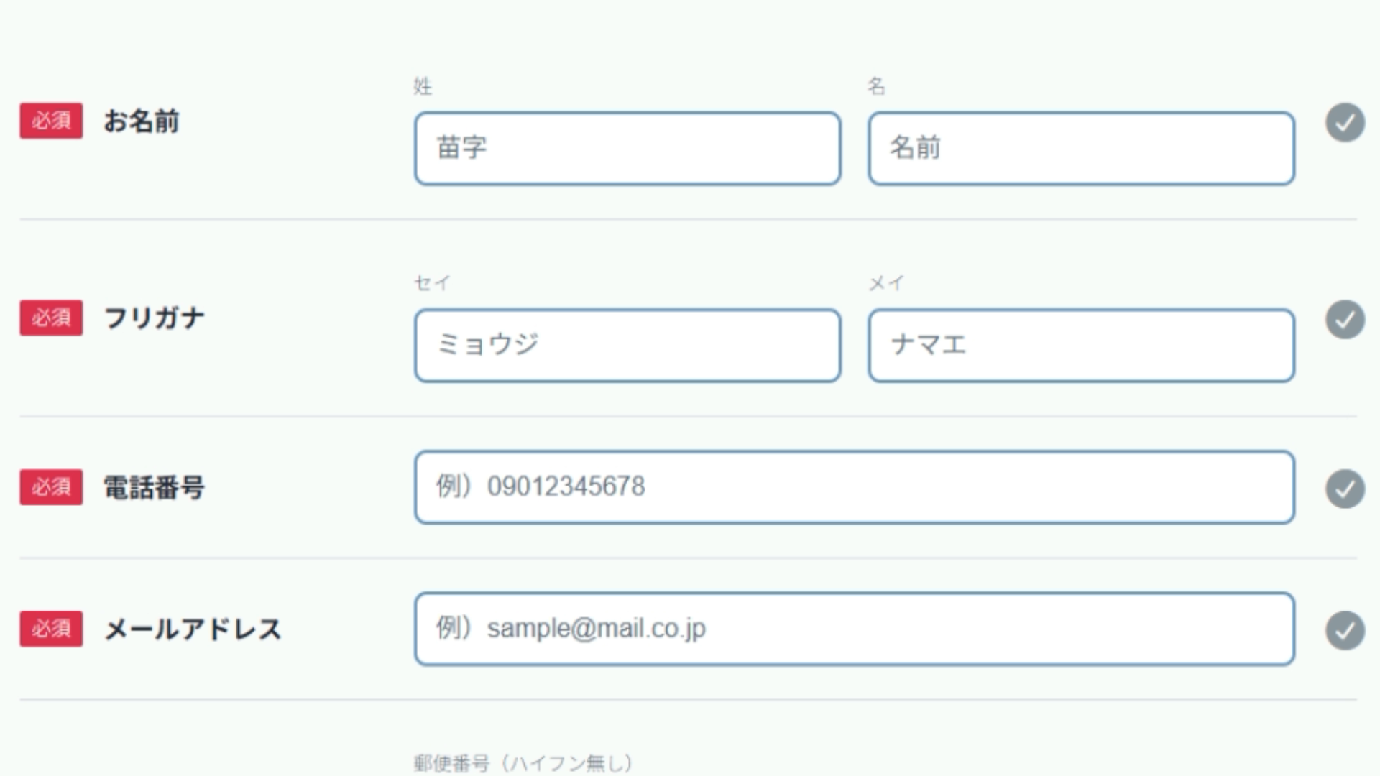Click the 電話番号 label text
Image resolution: width=1380 pixels, height=776 pixels.
tap(155, 487)
